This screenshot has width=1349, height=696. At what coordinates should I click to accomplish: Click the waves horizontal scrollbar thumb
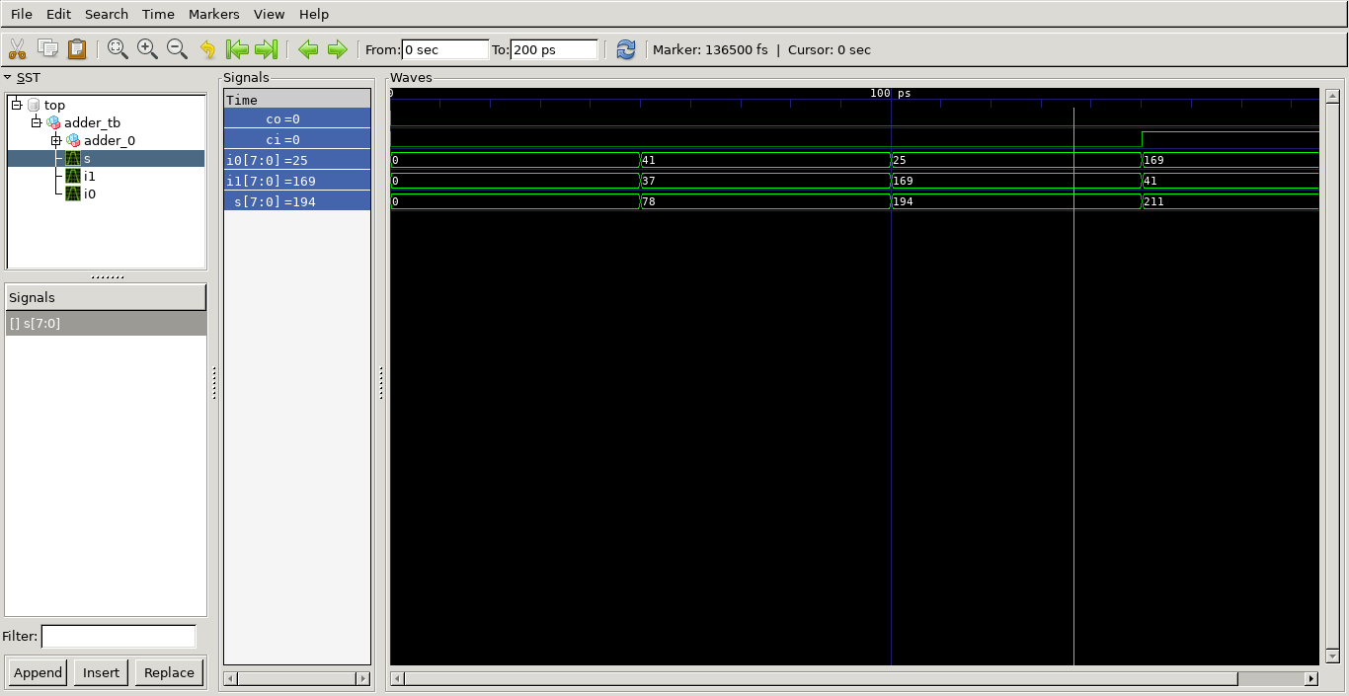click(x=822, y=678)
